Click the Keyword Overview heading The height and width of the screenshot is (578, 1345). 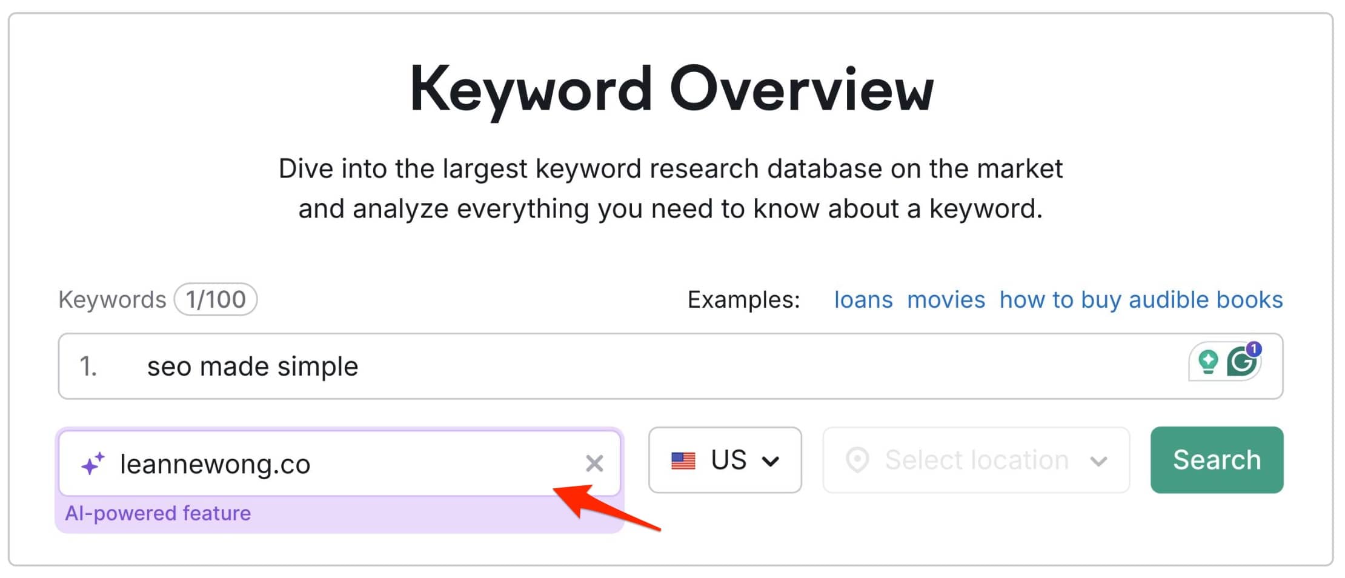[x=671, y=88]
